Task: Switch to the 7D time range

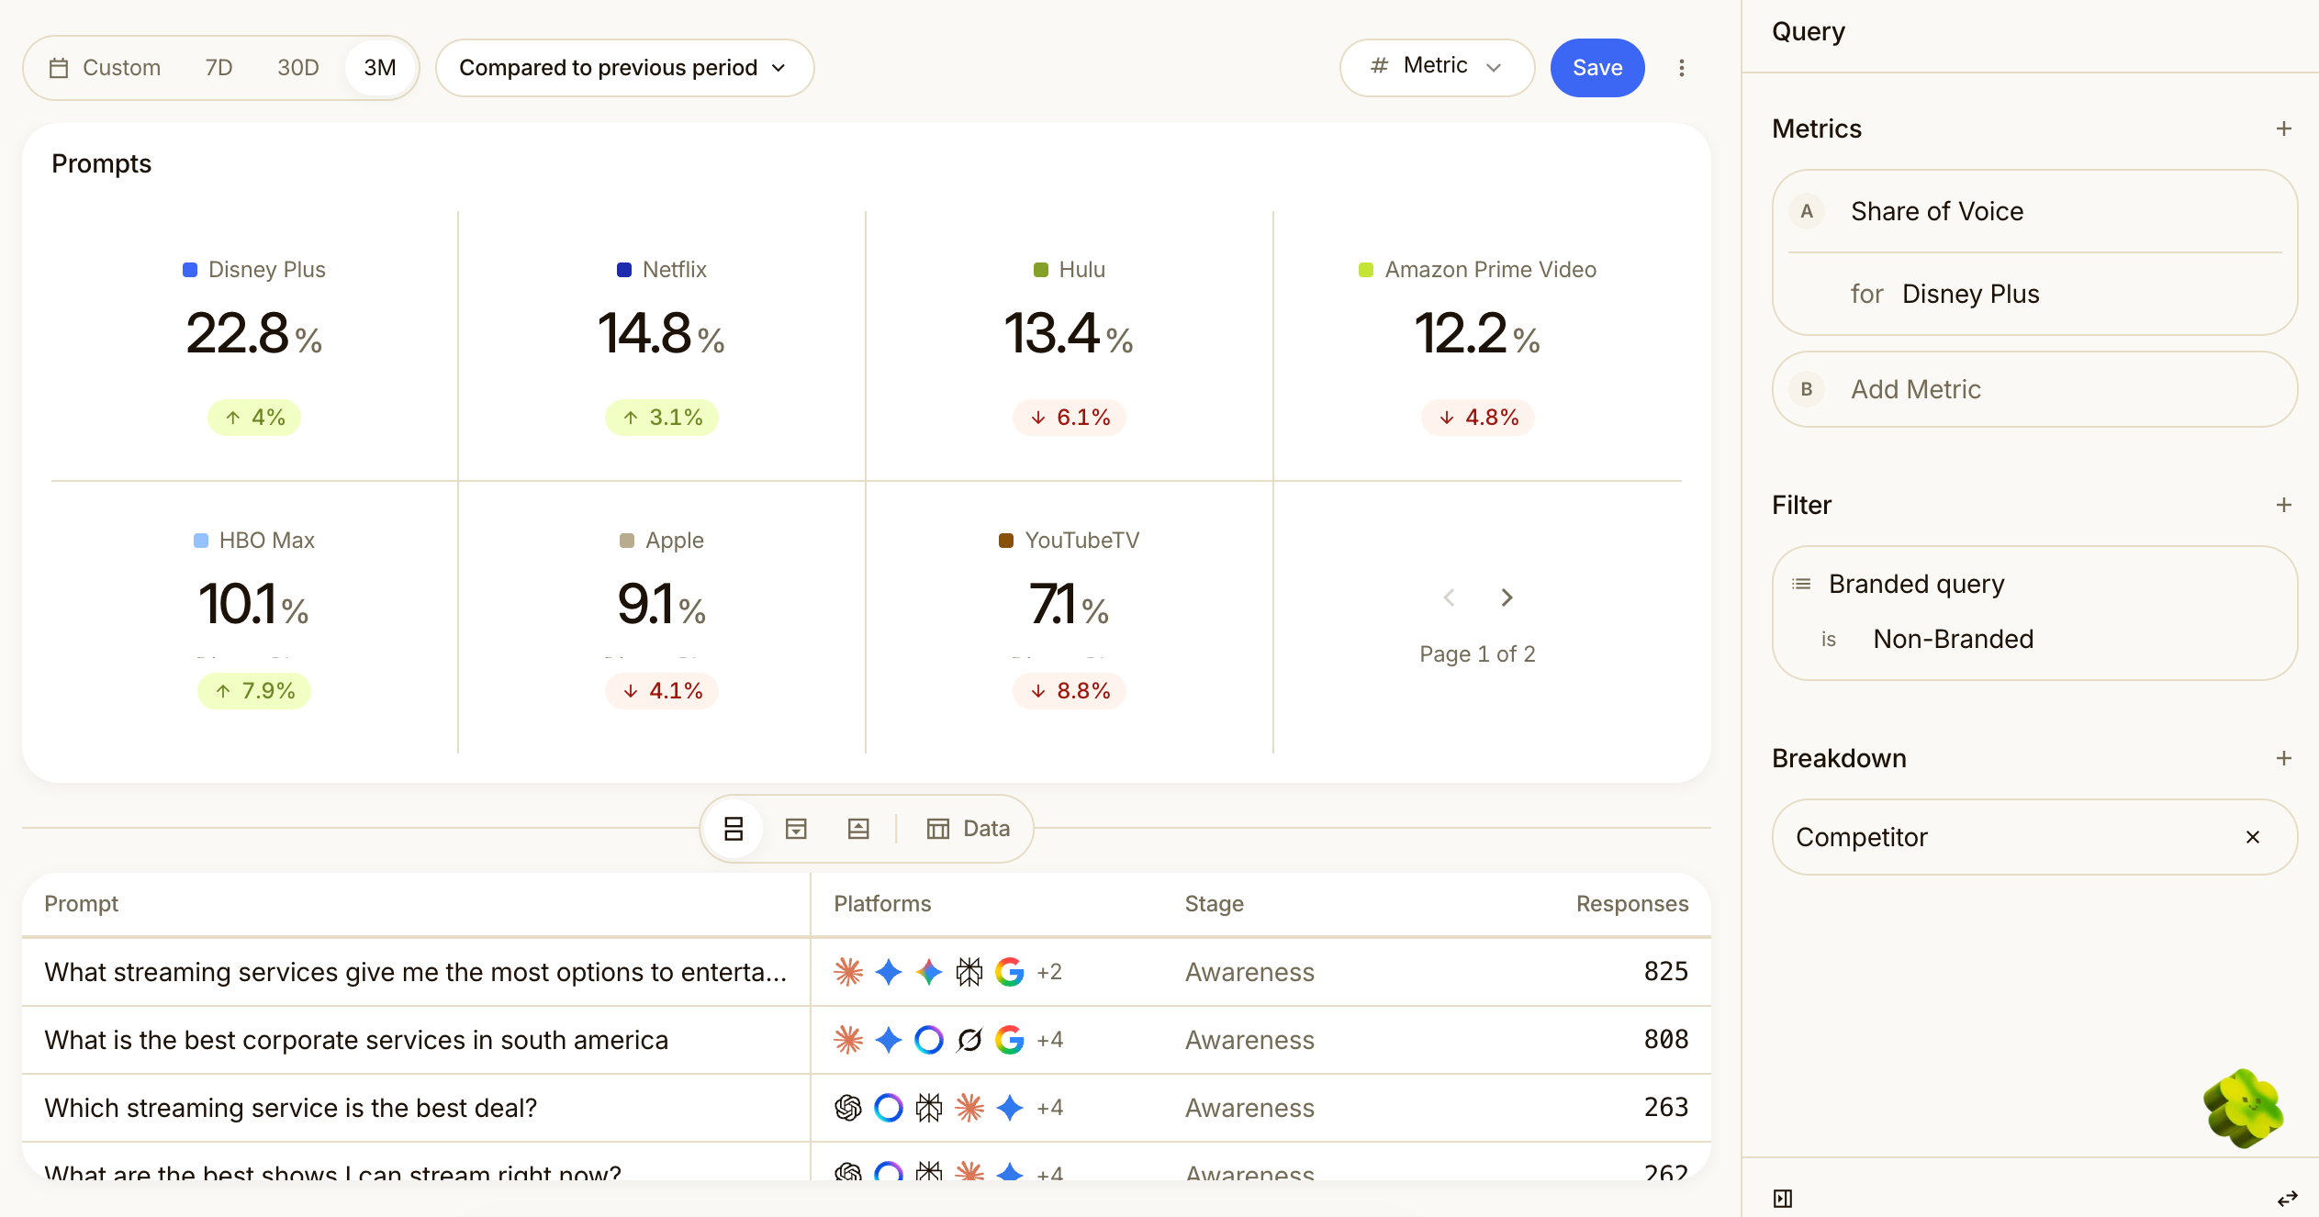Action: tap(218, 68)
